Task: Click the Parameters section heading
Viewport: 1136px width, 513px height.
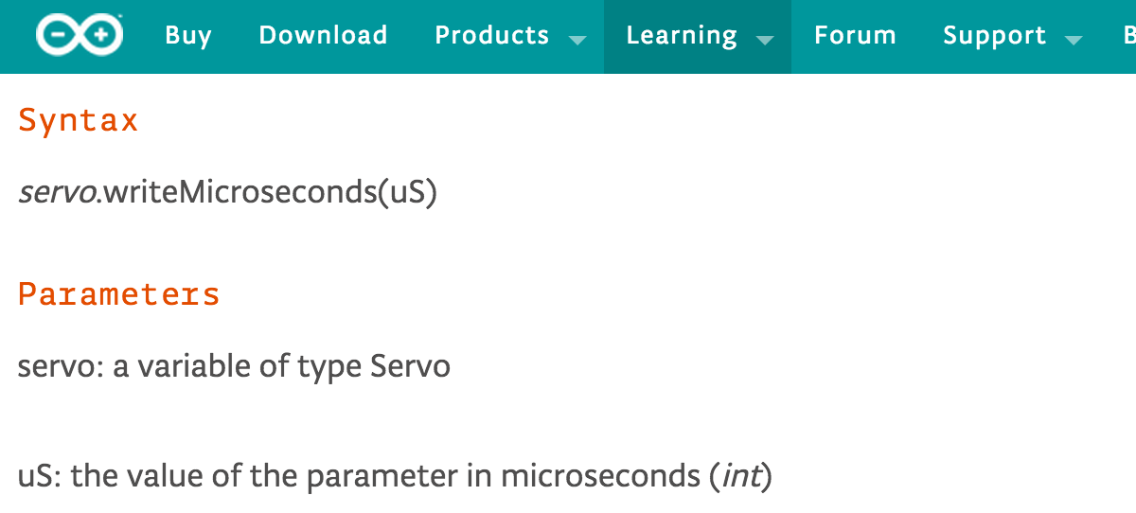Action: (x=119, y=294)
